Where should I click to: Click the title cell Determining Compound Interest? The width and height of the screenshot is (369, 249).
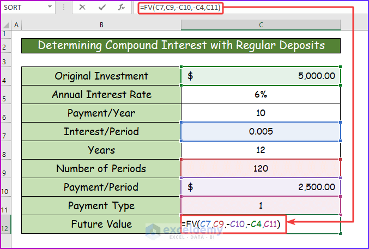point(181,45)
